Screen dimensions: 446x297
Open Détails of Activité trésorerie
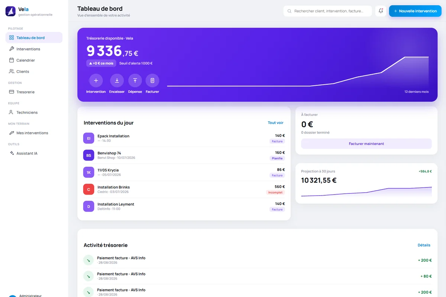(424, 245)
